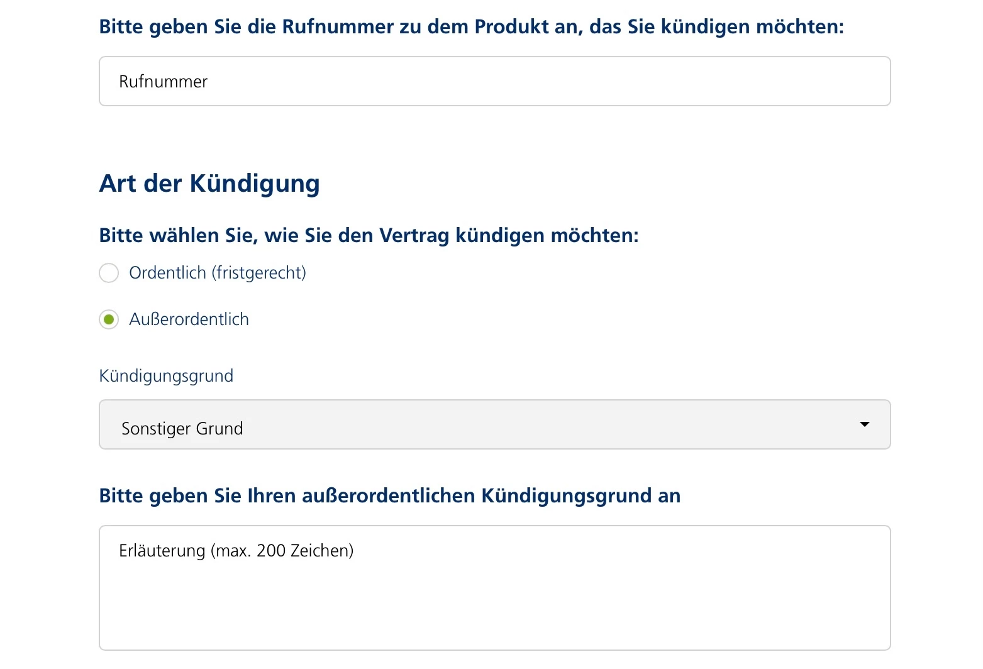Focus the Erläuterung text area
The image size is (983, 669).
(494, 587)
